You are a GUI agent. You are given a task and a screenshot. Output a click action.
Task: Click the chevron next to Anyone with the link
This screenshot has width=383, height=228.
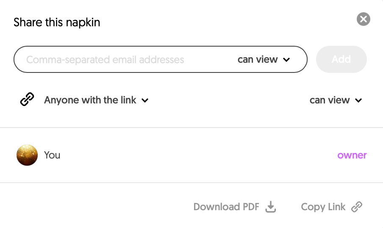click(x=145, y=100)
